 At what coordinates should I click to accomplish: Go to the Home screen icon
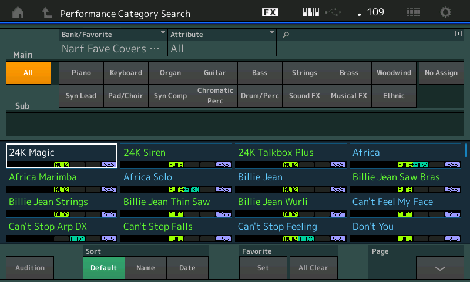pos(18,12)
